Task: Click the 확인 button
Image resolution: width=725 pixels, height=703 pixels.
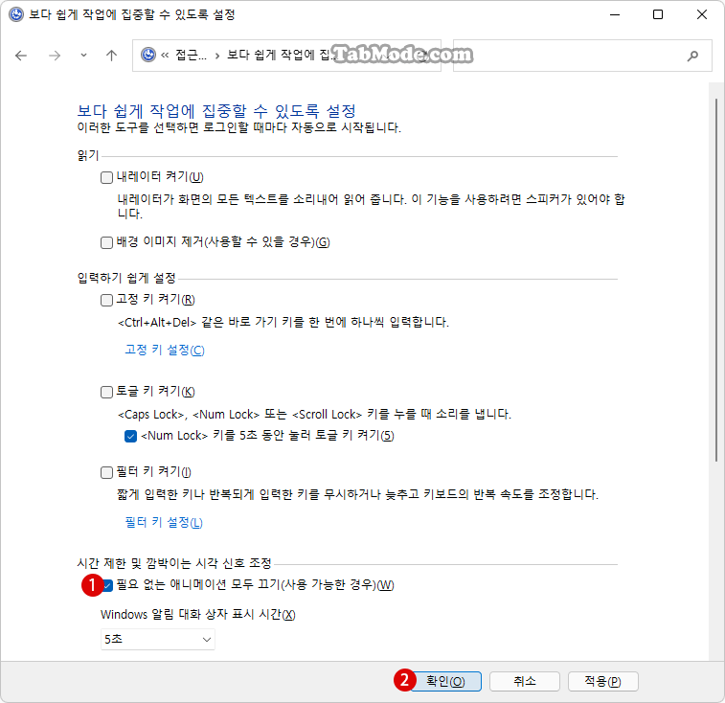Action: click(445, 681)
